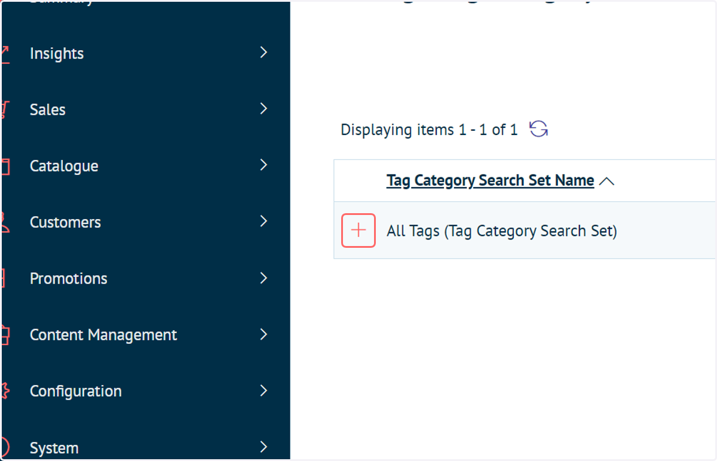This screenshot has height=461, width=717.
Task: Expand the Promotions chevron arrow
Action: [x=264, y=278]
